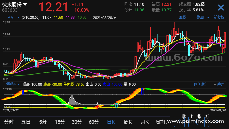The width and height of the screenshot is (229, 129).
Task: Expand the 筹码 chip distribution panel
Action: 219,84
